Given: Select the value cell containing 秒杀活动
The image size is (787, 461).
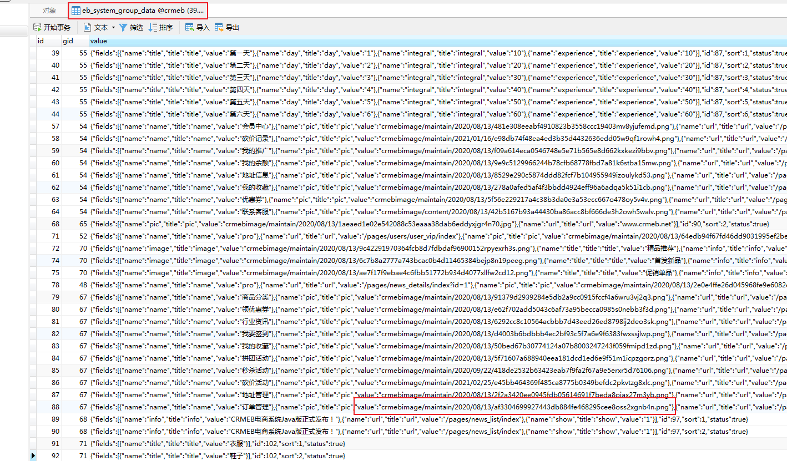Looking at the screenshot, I should (x=438, y=371).
